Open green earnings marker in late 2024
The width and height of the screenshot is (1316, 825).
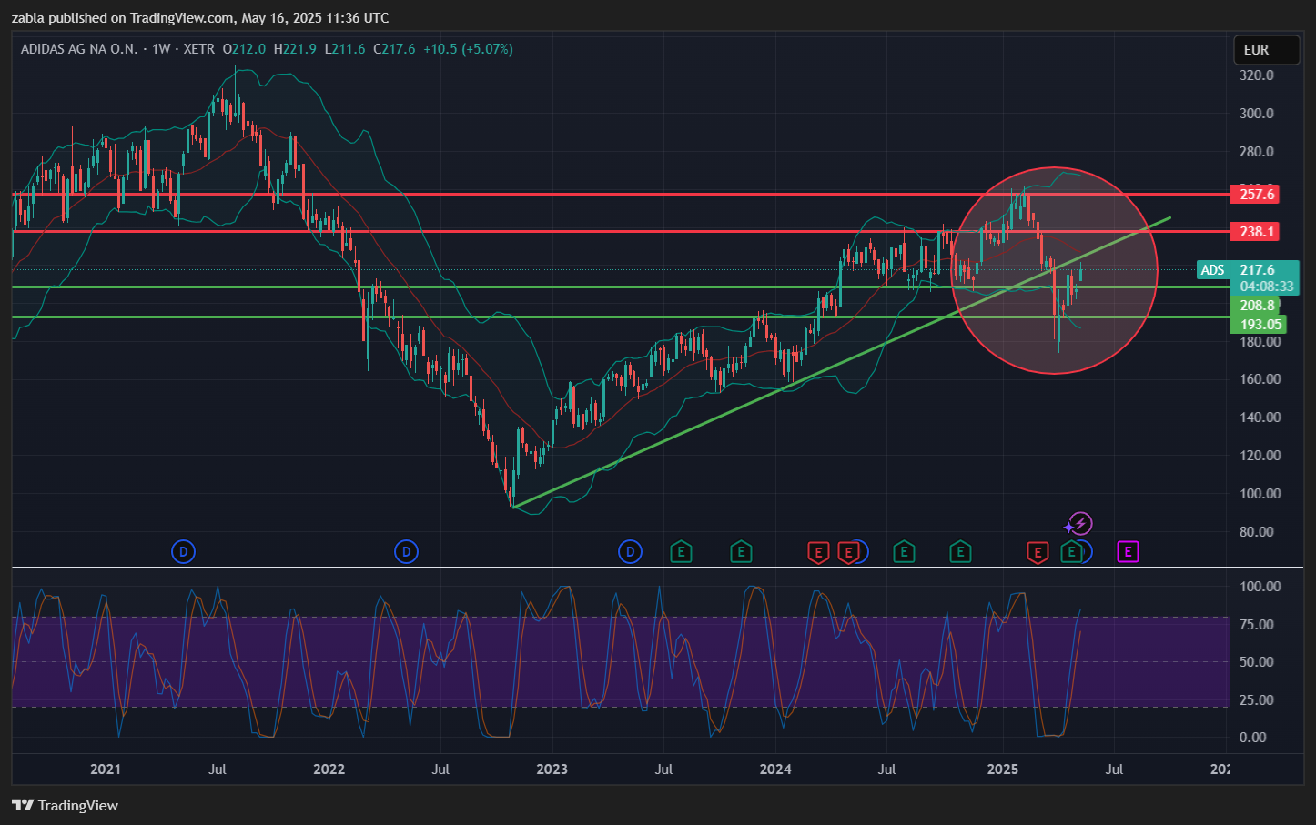tap(960, 551)
